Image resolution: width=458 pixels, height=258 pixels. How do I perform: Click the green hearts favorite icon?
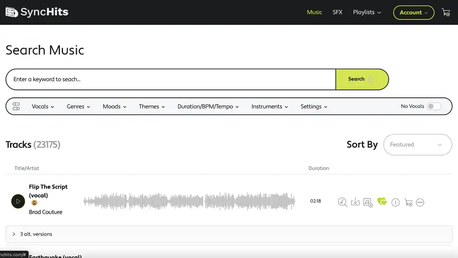382,202
